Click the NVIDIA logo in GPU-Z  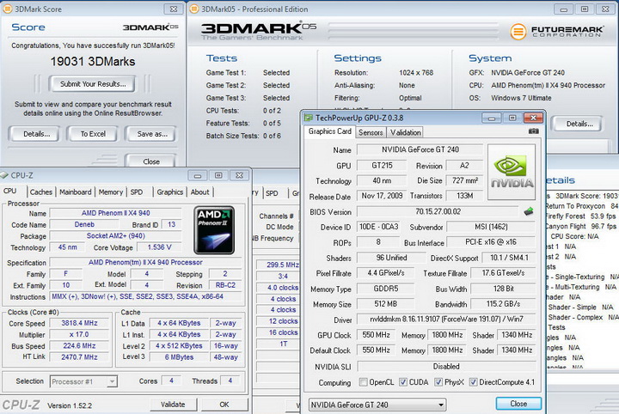pos(512,172)
